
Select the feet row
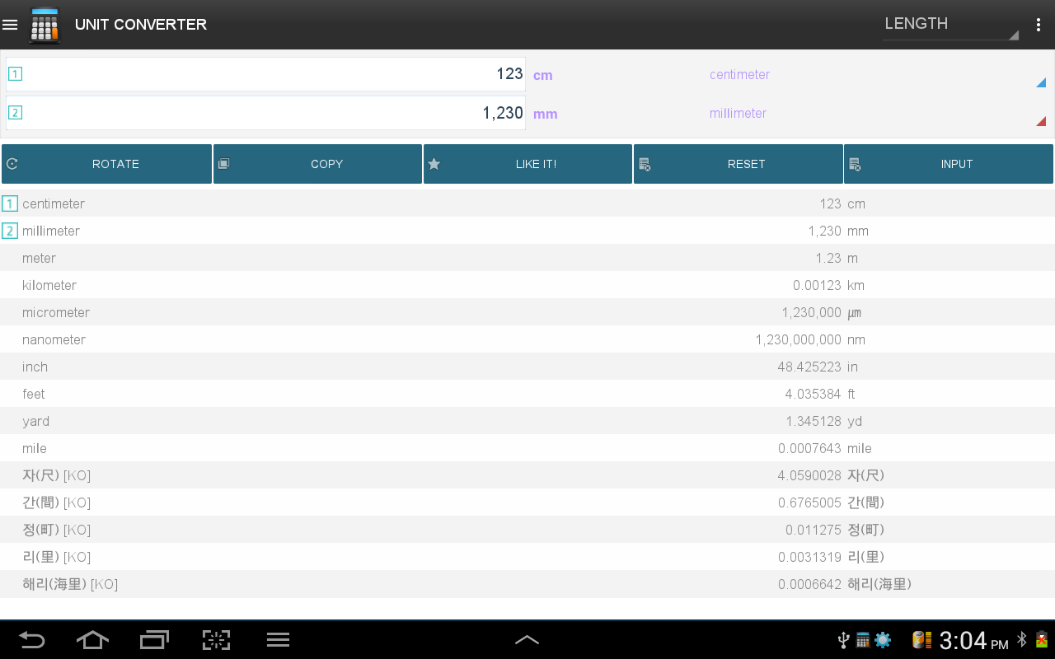[527, 394]
